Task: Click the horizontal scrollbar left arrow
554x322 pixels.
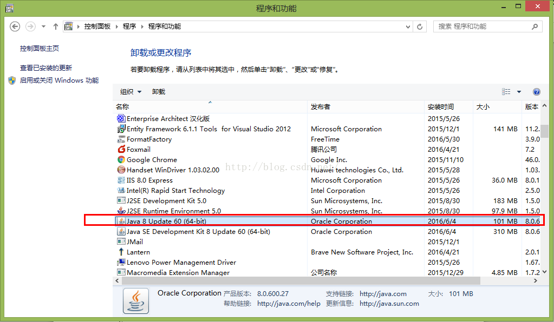Action: pyautogui.click(x=117, y=281)
